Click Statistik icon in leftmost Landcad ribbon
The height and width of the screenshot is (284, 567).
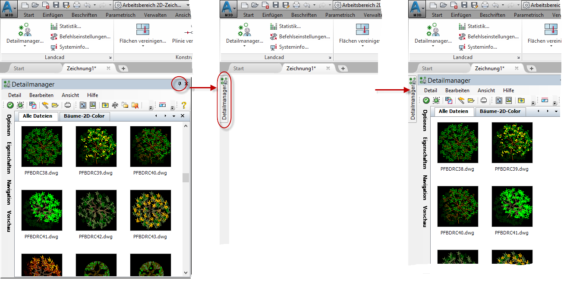[x=54, y=26]
